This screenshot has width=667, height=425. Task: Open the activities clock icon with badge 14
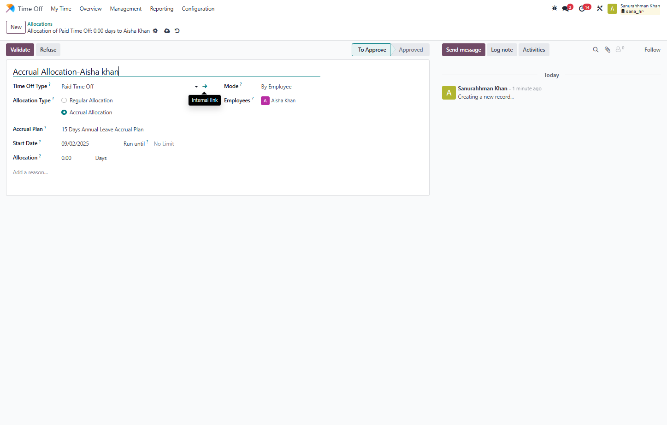582,8
